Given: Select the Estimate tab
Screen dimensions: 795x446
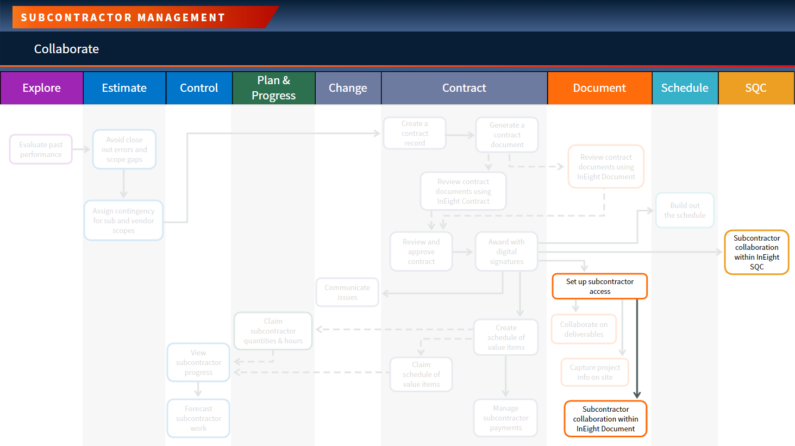Looking at the screenshot, I should pyautogui.click(x=124, y=88).
